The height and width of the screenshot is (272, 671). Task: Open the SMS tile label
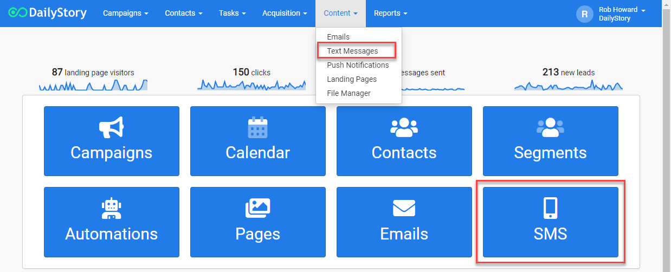[550, 234]
